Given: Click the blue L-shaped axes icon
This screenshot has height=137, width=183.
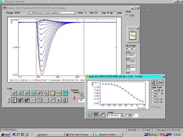Looking at the screenshot, I should 58,100.
